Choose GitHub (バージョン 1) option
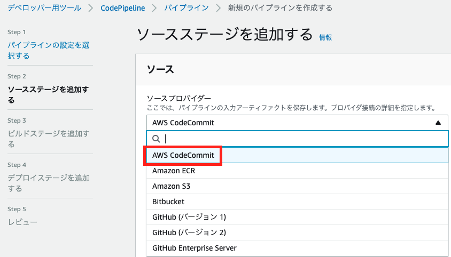Screen dimensions: 451x257 pyautogui.click(x=298, y=217)
